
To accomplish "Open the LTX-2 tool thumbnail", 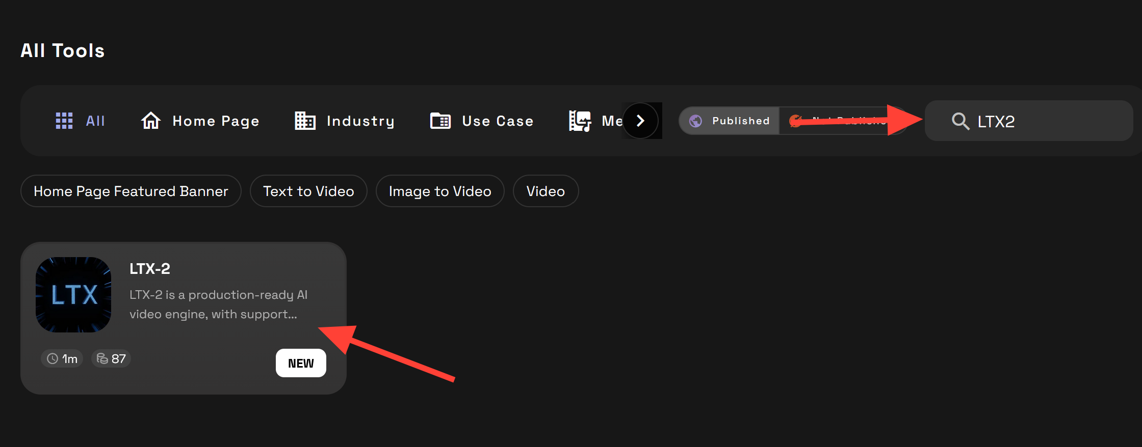I will tap(73, 295).
